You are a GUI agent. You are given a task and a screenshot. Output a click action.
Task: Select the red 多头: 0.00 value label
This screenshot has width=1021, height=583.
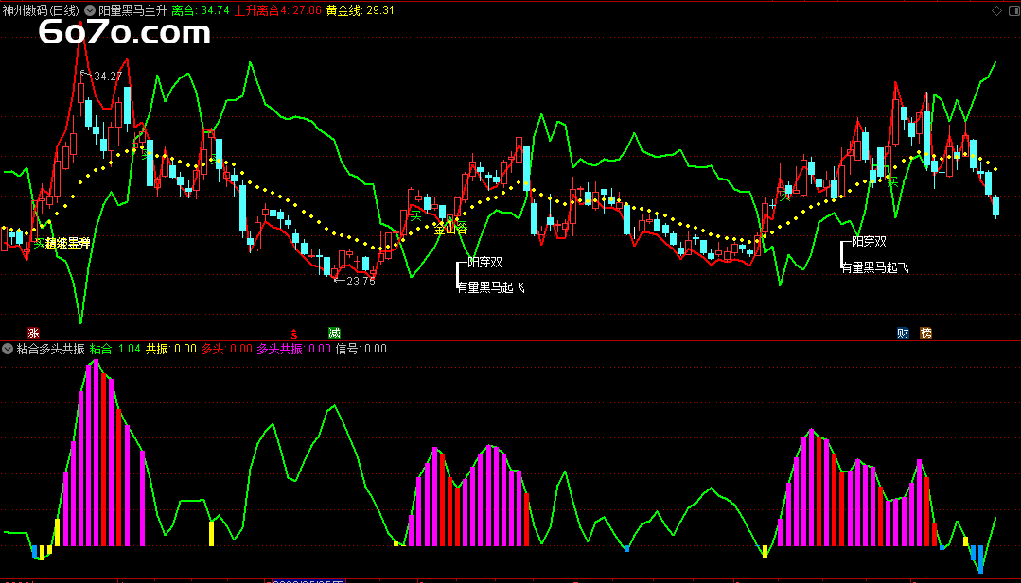pos(226,349)
